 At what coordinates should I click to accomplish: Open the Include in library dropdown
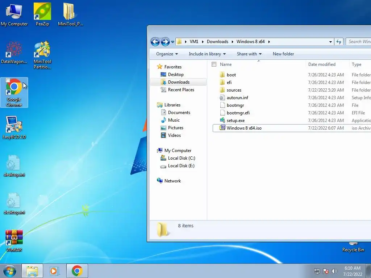point(207,54)
